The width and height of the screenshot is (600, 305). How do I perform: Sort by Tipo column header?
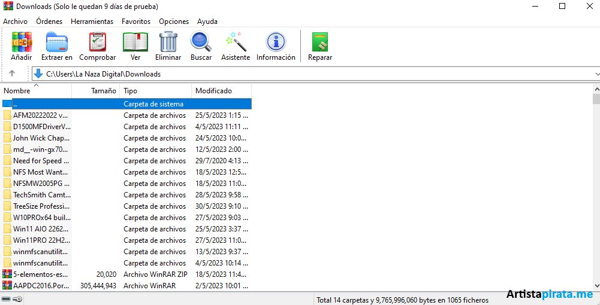155,91
